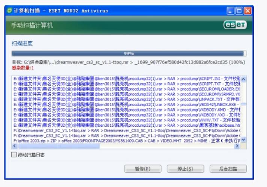Click the horizontal scrollbar thumb in log

coord(58,146)
